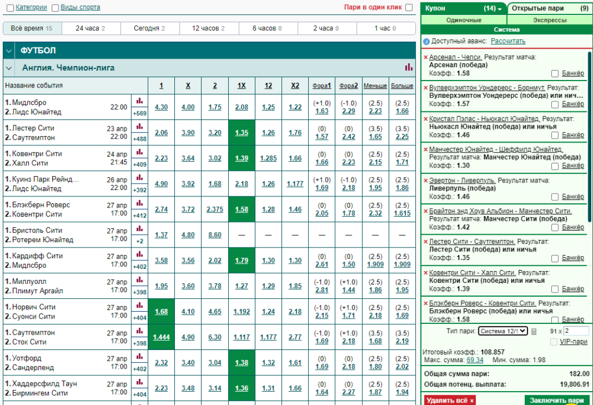Click max sum link 69.34
Image resolution: width=593 pixels, height=405 pixels.
tap(475, 360)
